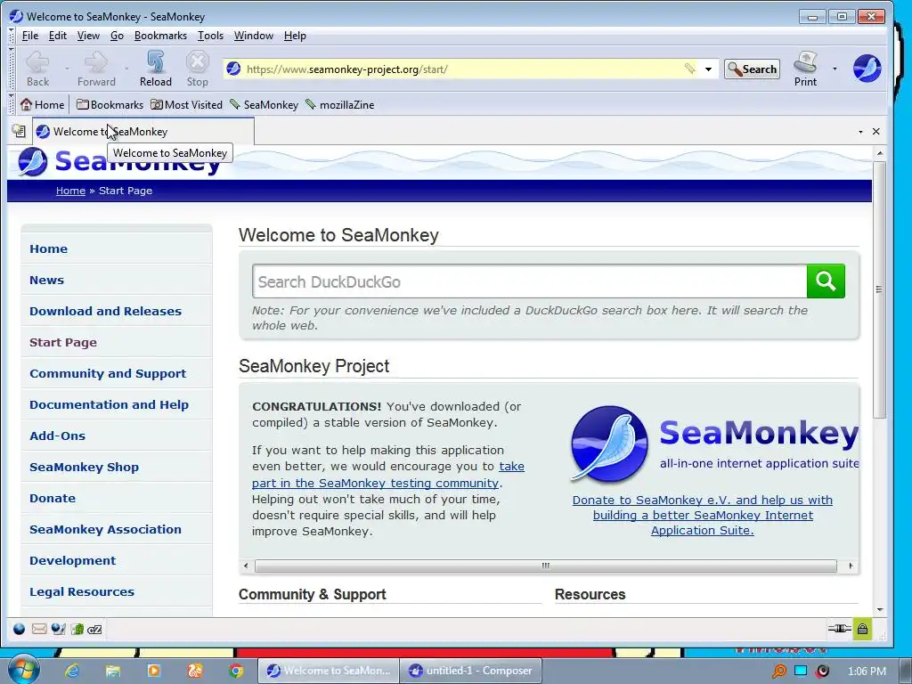Launch Internet Explorer from the taskbar
This screenshot has width=912, height=684.
coord(72,671)
